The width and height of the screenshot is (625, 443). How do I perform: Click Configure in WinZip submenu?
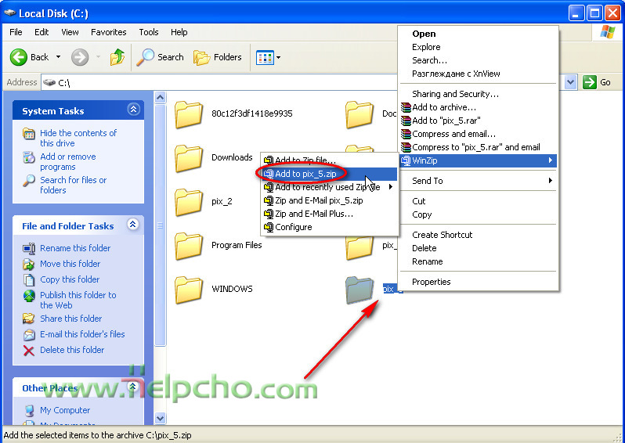330,227
